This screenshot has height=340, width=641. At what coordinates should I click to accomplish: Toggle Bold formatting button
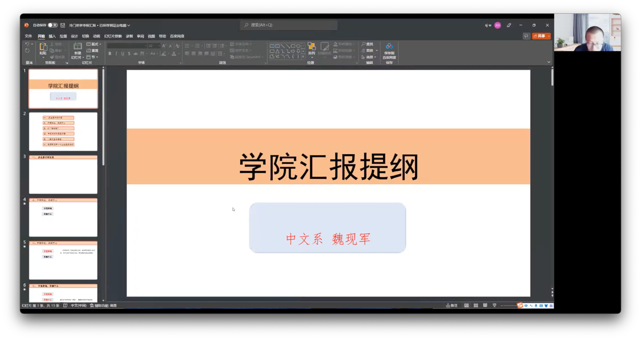pyautogui.click(x=110, y=54)
